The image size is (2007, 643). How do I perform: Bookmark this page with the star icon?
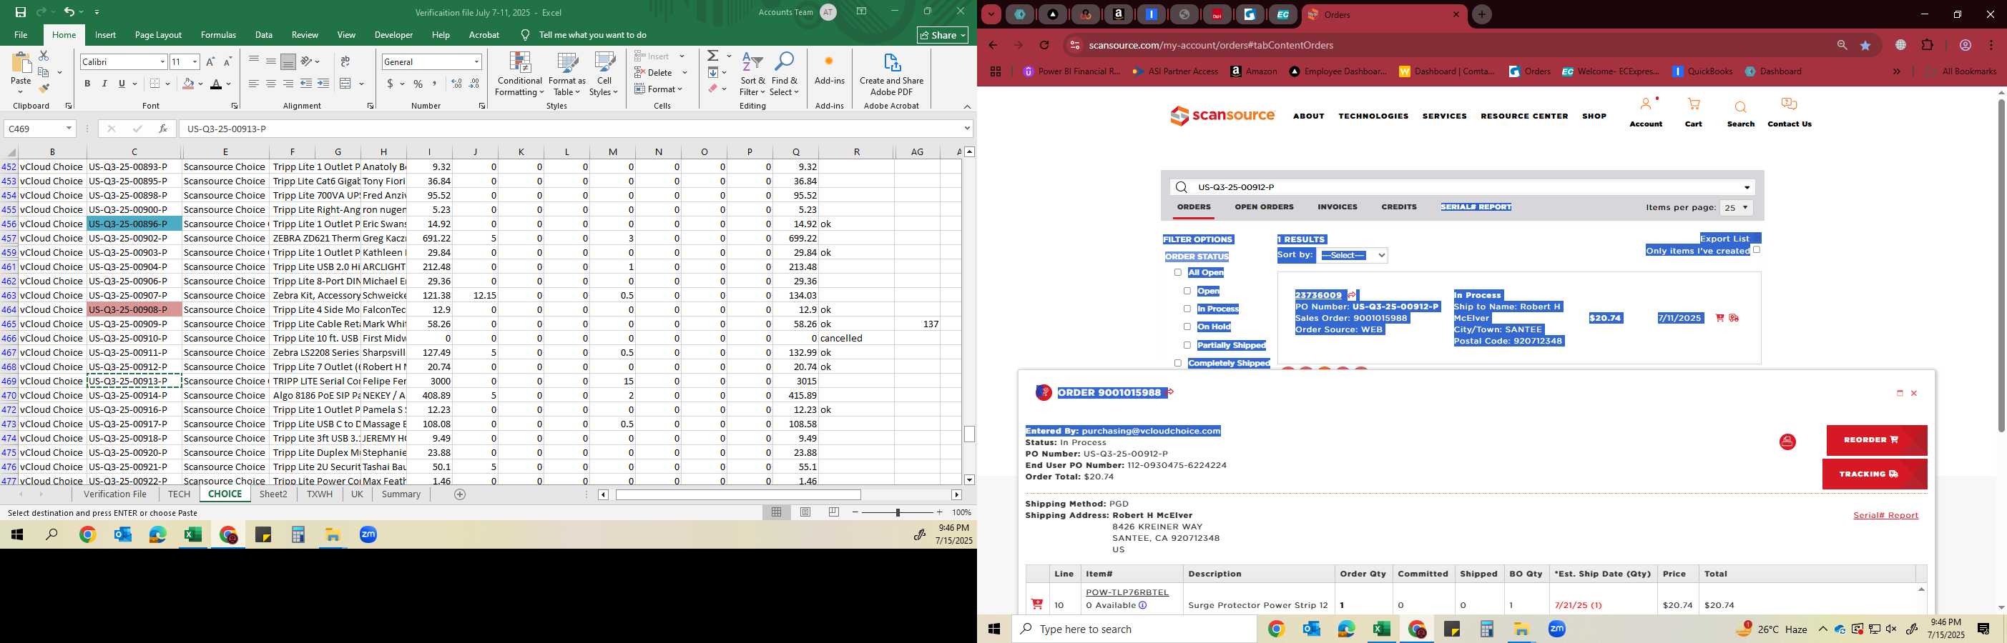click(1865, 45)
